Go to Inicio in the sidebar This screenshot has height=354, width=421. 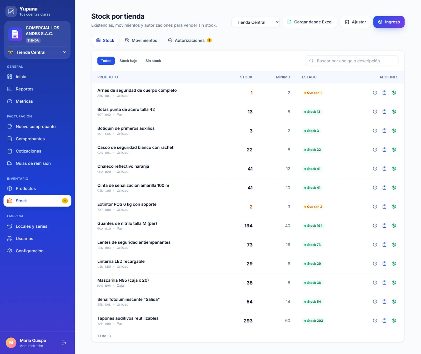pyautogui.click(x=37, y=77)
